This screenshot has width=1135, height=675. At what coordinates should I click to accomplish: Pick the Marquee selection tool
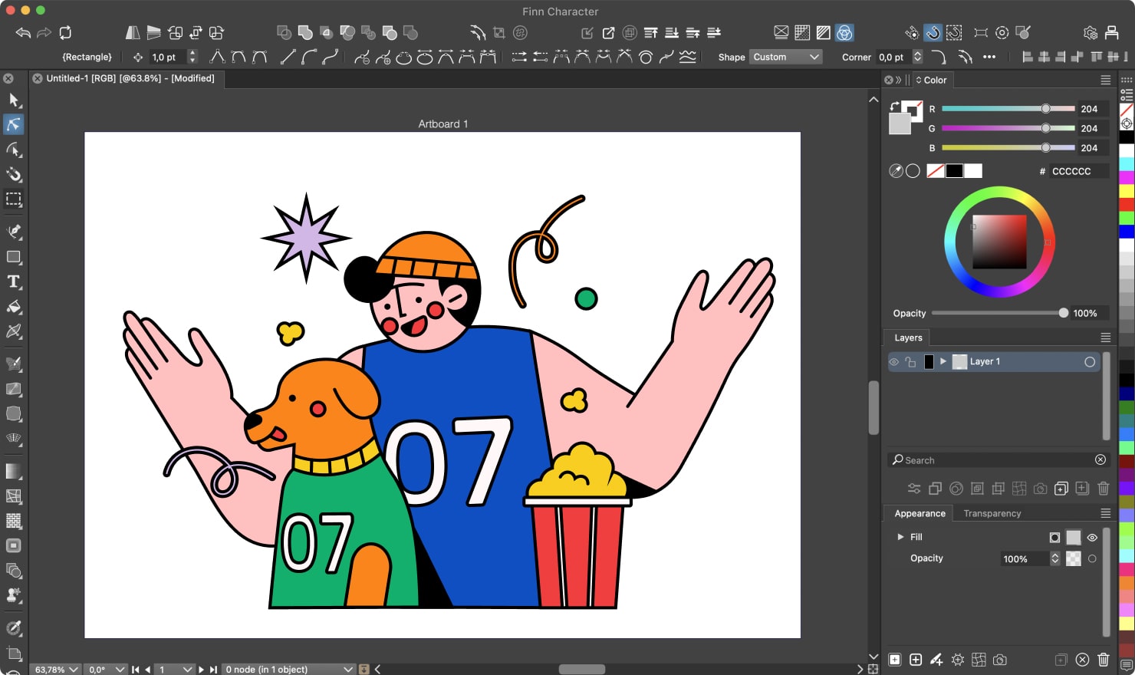coord(12,199)
